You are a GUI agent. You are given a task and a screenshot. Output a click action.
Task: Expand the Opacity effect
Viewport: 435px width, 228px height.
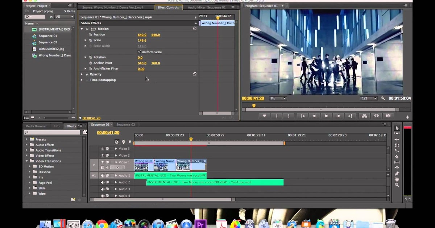82,74
